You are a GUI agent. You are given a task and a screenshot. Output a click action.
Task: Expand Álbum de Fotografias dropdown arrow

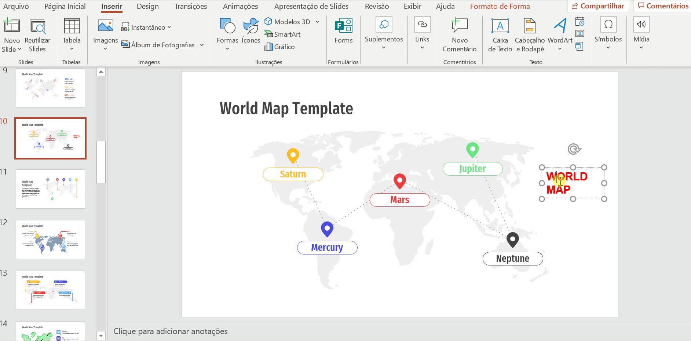pos(202,45)
